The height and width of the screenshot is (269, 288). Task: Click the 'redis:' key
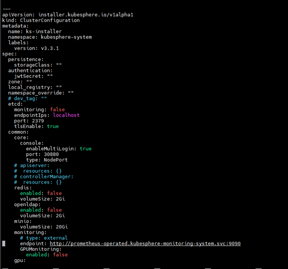tap(23, 188)
